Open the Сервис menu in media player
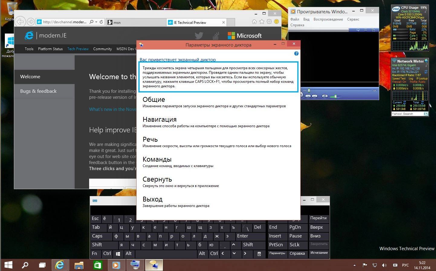 [353, 19]
